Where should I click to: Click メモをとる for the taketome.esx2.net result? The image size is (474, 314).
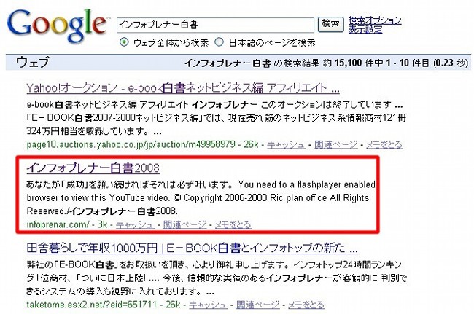click(x=306, y=305)
